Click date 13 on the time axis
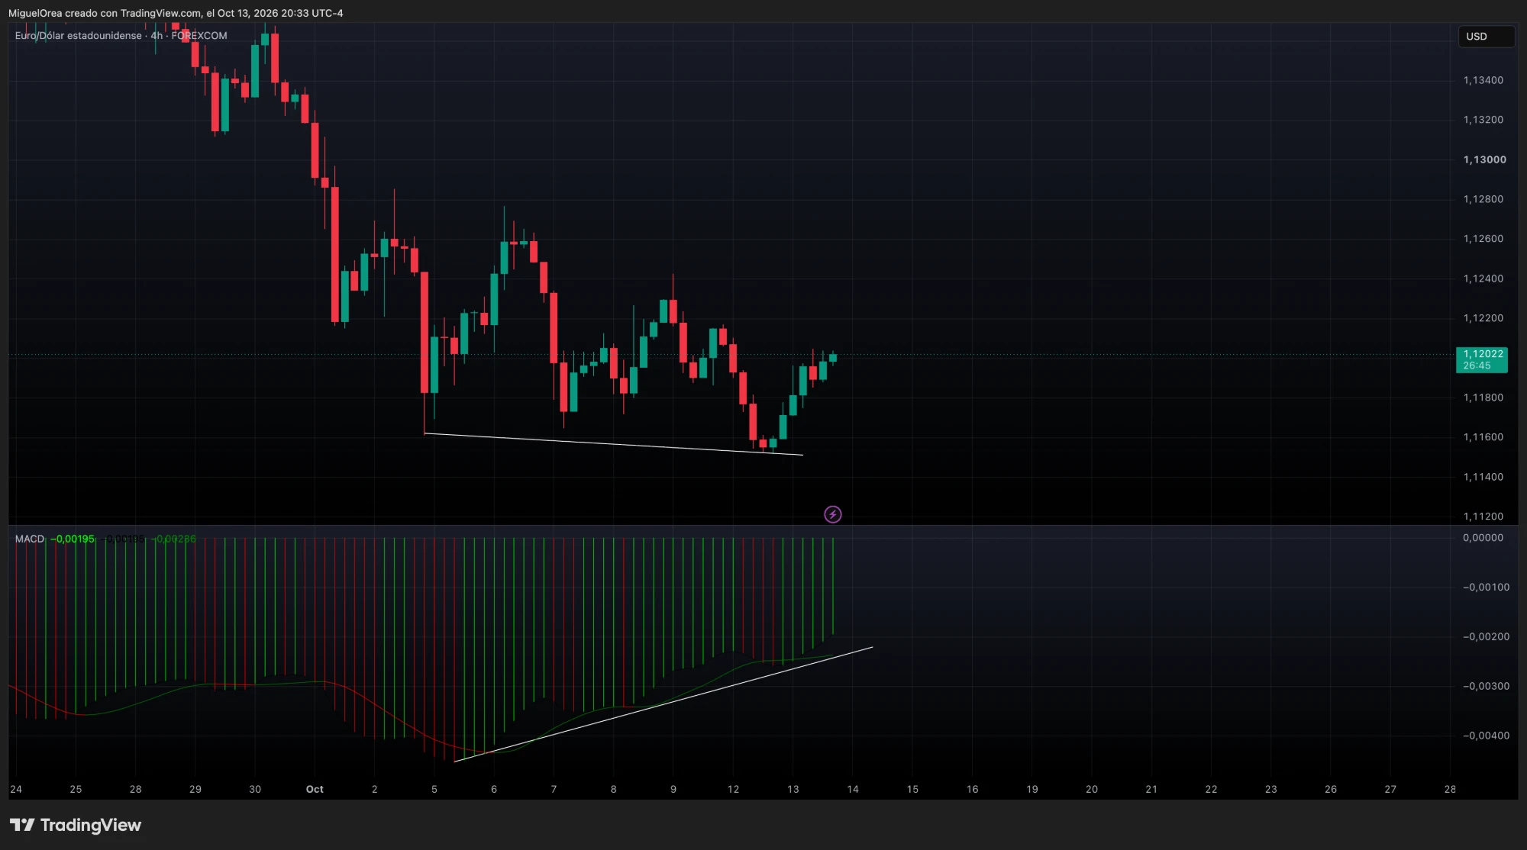The image size is (1527, 850). coord(793,790)
